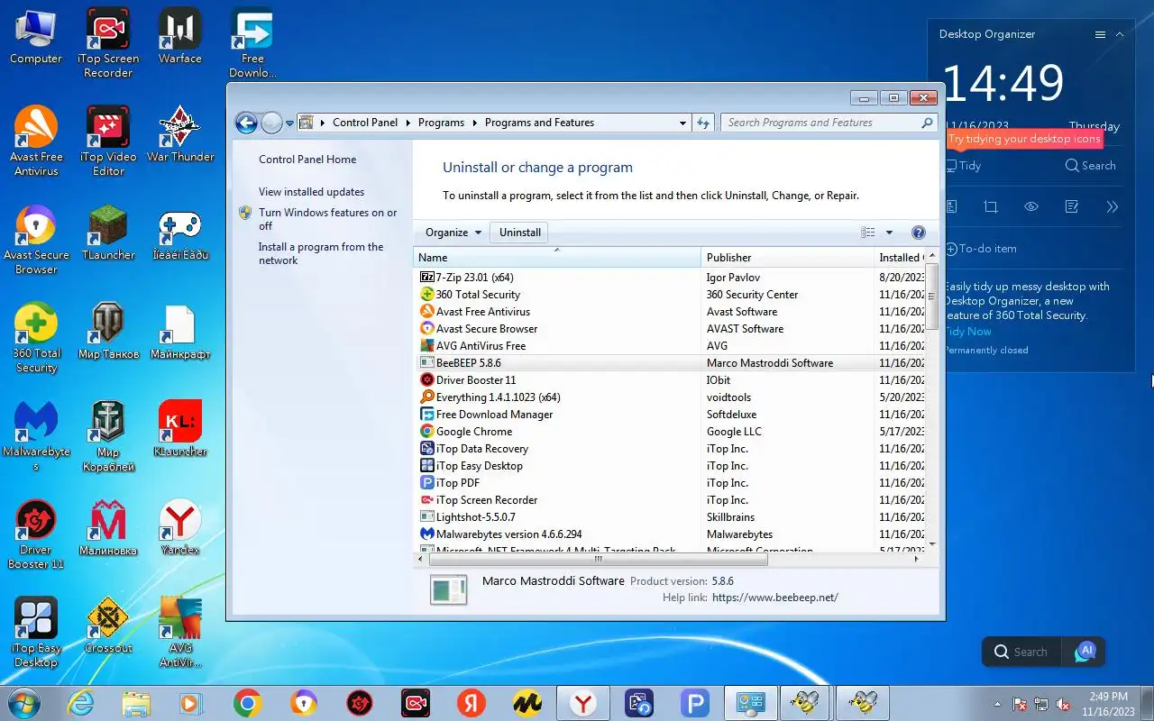This screenshot has height=721, width=1154.
Task: Open the Control Panel Home link
Action: pyautogui.click(x=307, y=160)
